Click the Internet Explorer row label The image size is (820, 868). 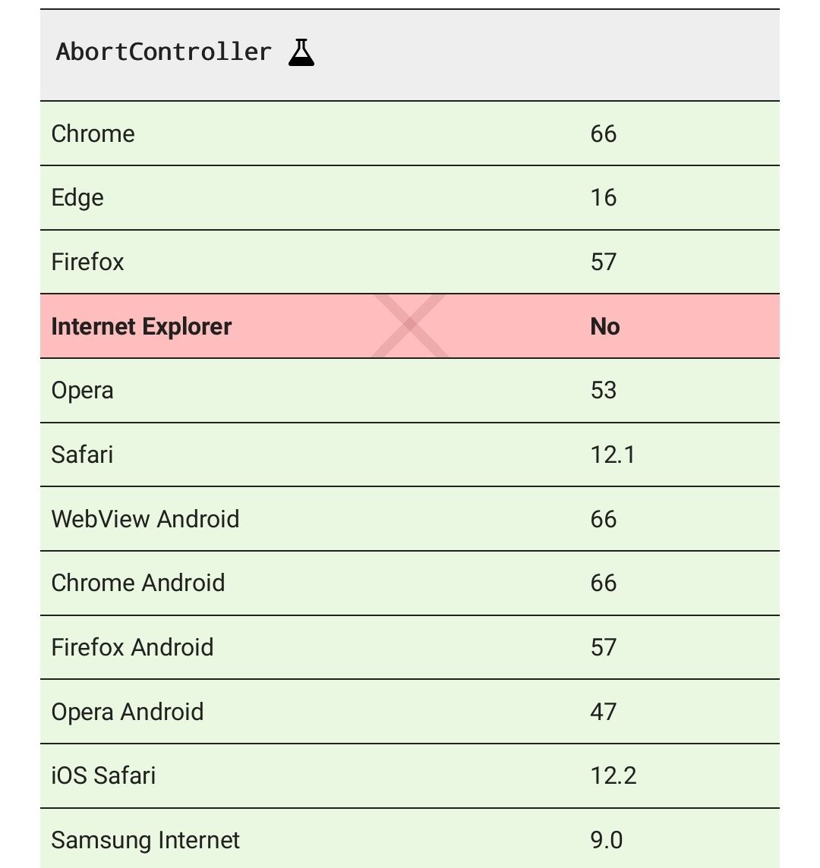(x=141, y=326)
